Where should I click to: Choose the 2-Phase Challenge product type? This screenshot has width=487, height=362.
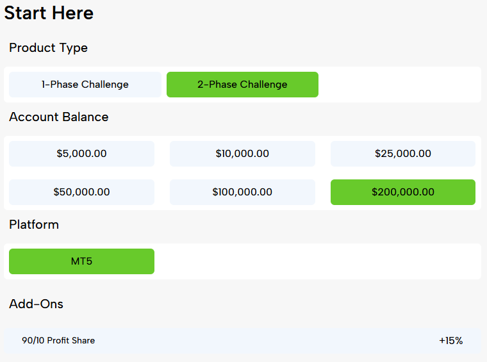coord(242,85)
